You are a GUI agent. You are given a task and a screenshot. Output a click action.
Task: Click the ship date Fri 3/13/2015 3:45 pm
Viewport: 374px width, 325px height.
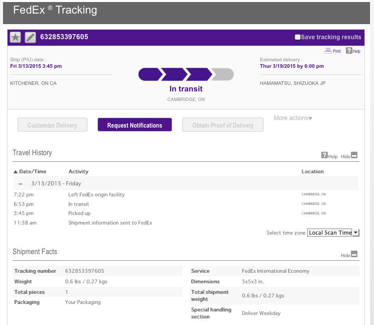(x=36, y=66)
